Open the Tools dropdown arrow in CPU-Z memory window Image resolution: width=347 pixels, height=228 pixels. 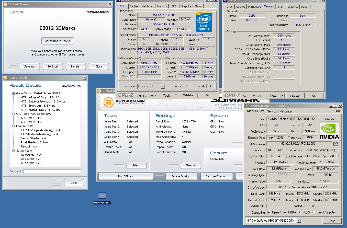tap(282, 96)
